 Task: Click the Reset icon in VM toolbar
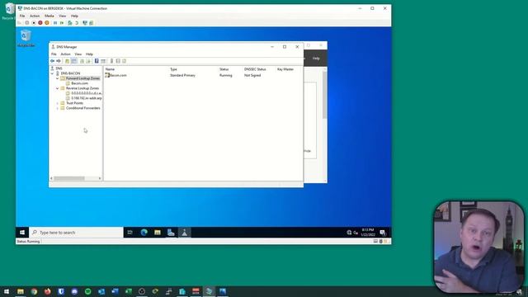pyautogui.click(x=62, y=23)
